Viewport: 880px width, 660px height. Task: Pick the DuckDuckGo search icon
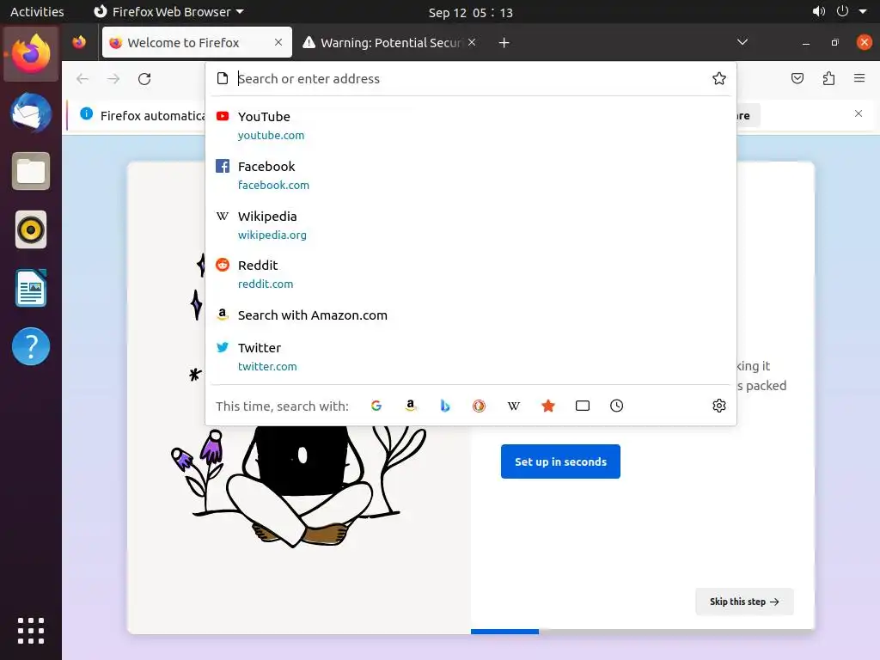click(x=479, y=406)
